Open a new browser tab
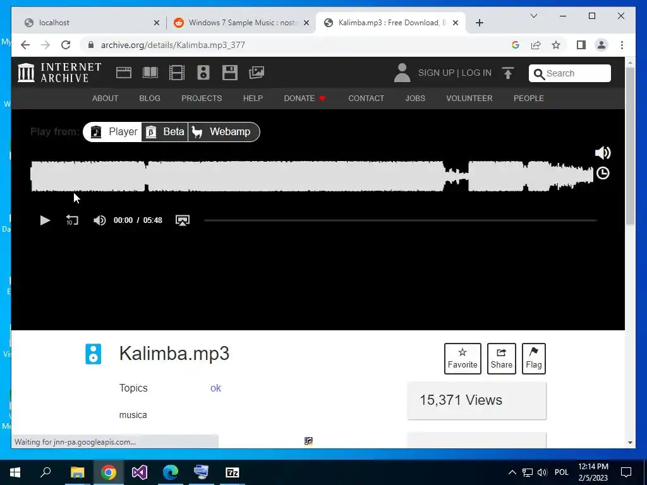 pyautogui.click(x=479, y=23)
